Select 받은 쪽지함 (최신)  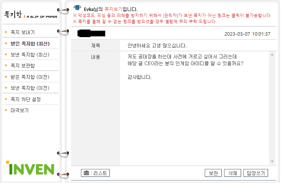(30, 44)
